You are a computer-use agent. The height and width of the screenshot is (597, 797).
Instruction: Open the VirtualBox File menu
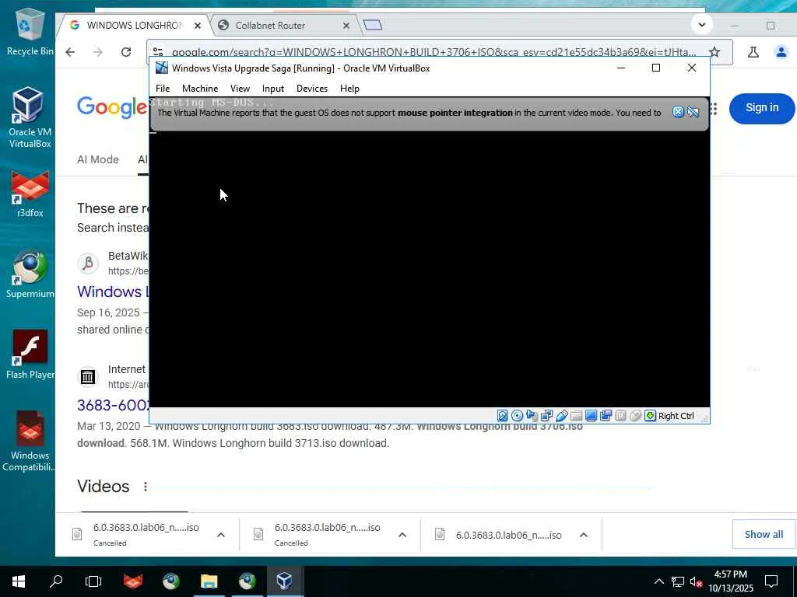tap(163, 89)
